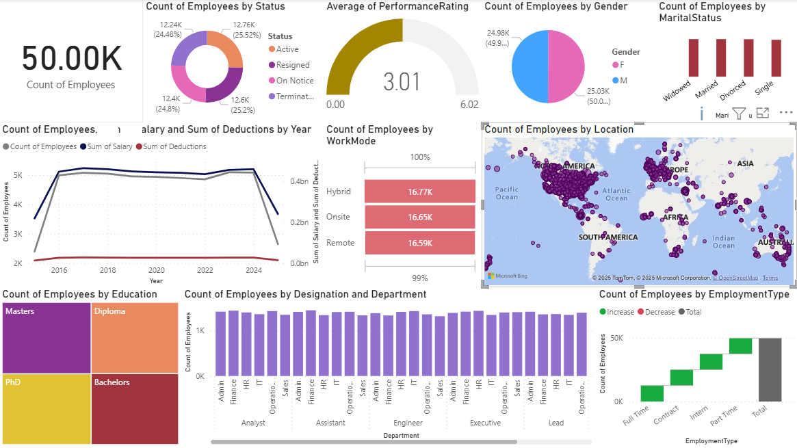The width and height of the screenshot is (797, 448).
Task: Toggle the Sum of Salary legend series
Action: 85,146
